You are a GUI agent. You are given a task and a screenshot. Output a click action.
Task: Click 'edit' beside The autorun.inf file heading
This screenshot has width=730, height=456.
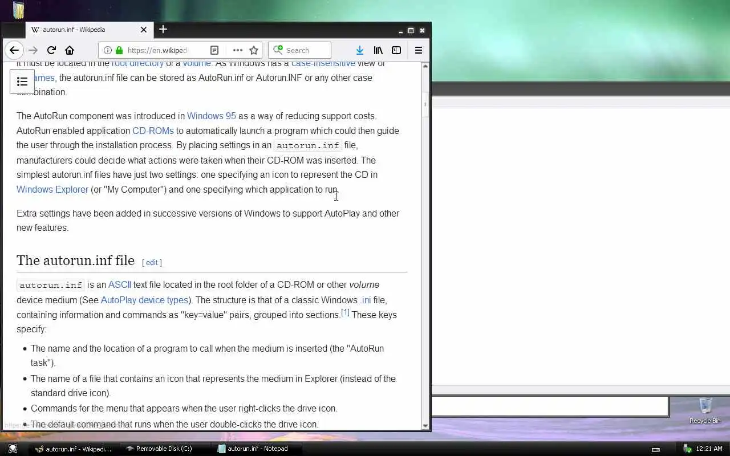click(152, 263)
